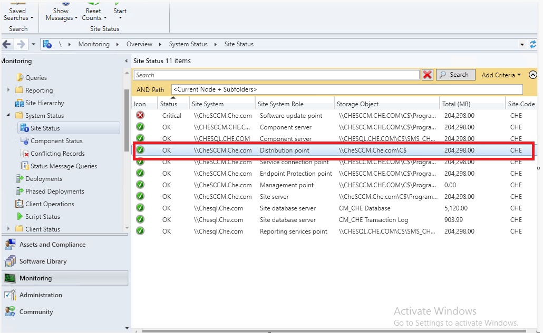Screen dimensions: 543x333
Task: Expand the Client Status tree node
Action: click(8, 228)
